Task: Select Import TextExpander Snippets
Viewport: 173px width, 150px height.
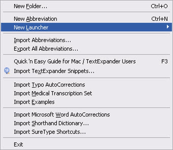Action: [54, 71]
